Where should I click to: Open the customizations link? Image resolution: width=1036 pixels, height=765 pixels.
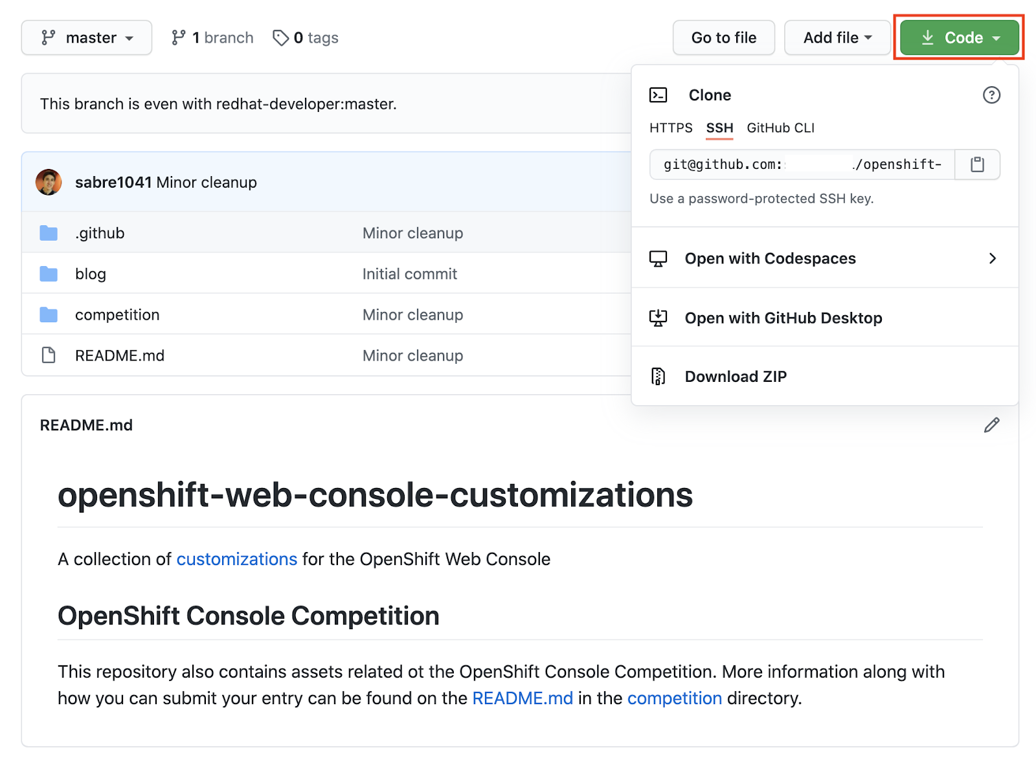[237, 559]
